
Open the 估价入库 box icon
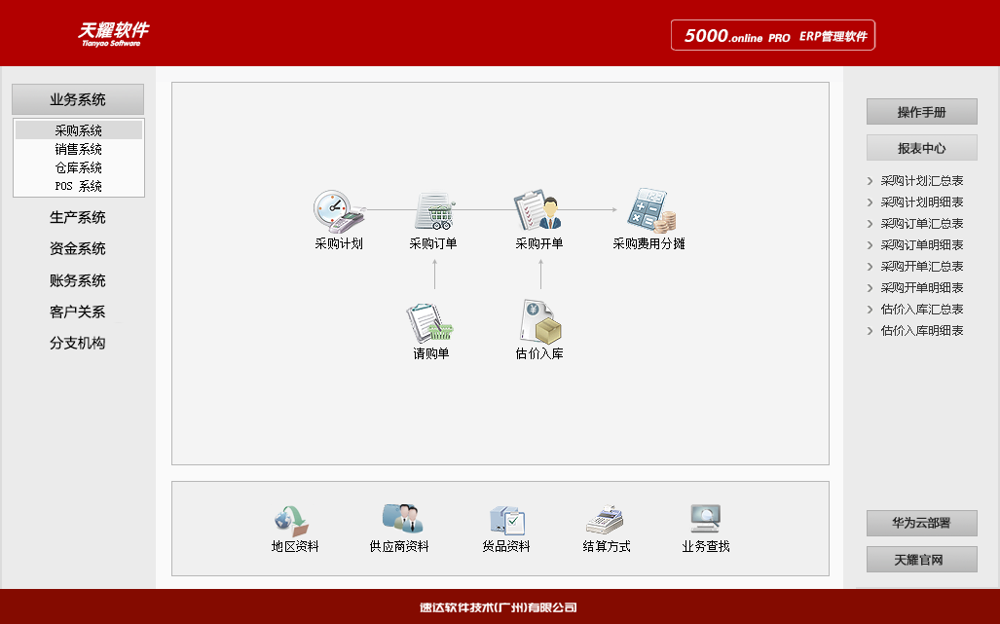[x=540, y=321]
